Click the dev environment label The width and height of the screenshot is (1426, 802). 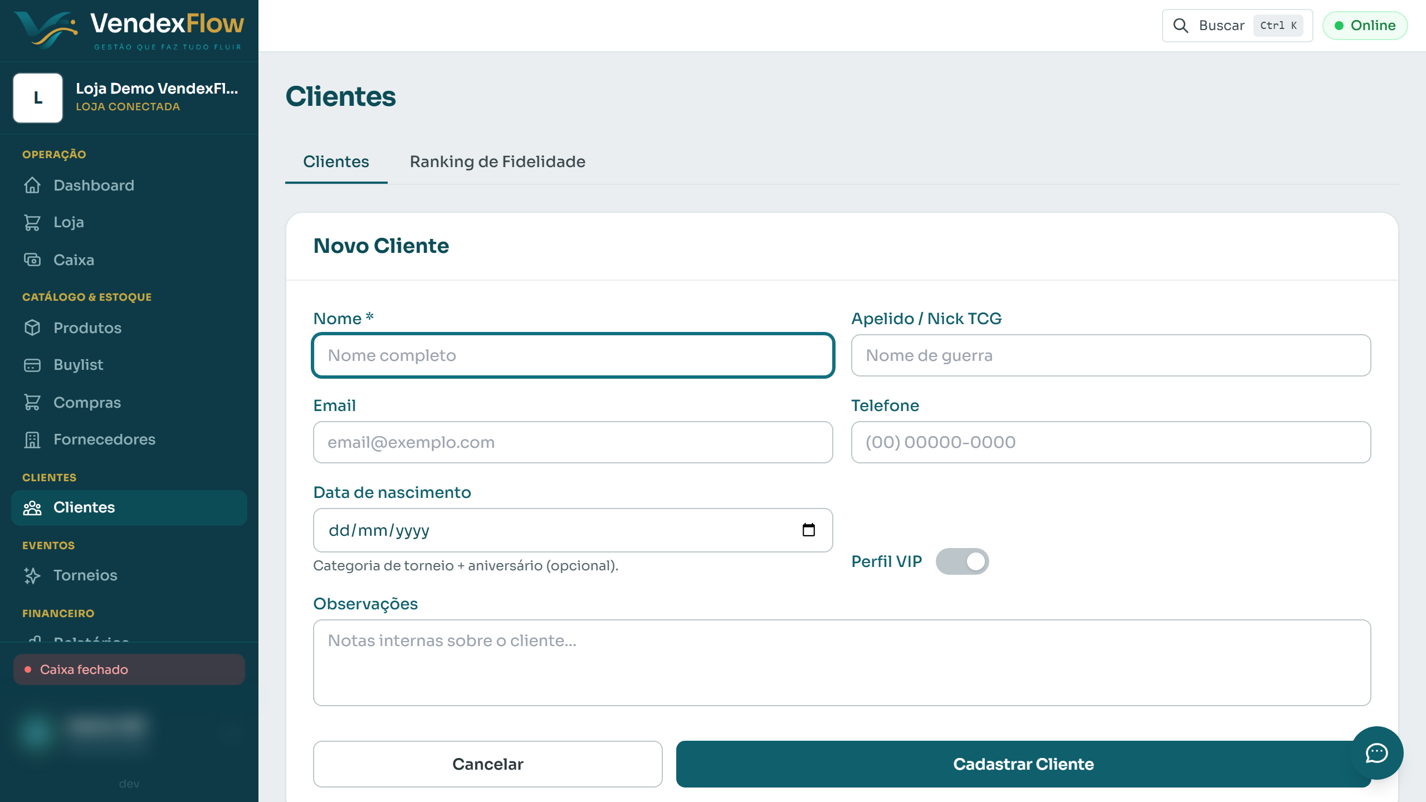point(129,784)
